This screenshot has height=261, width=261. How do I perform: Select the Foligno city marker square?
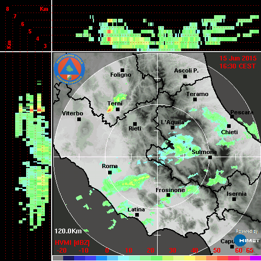click(122, 70)
